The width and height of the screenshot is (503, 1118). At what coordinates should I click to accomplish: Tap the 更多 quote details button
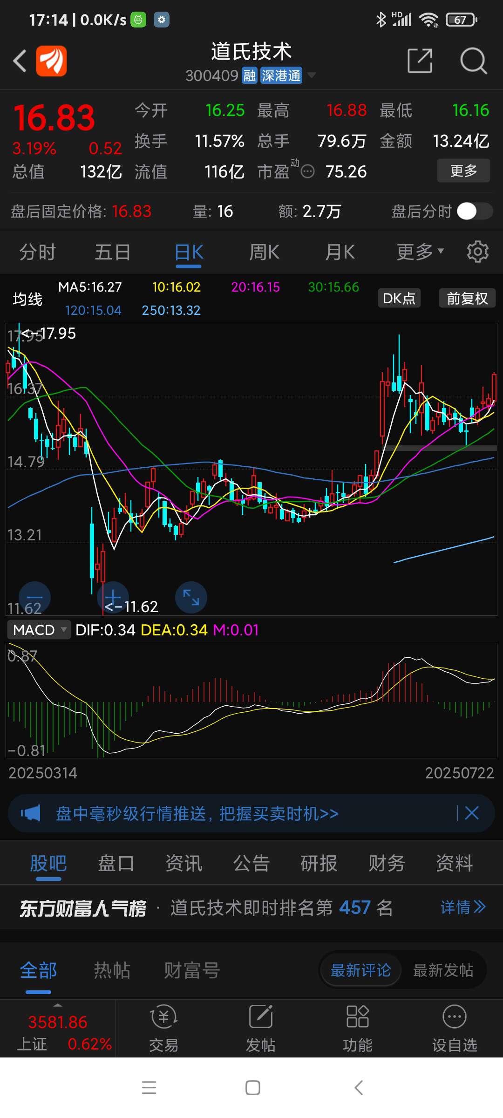463,170
